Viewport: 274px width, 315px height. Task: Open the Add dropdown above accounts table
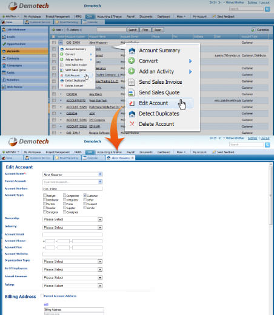[x=58, y=30]
